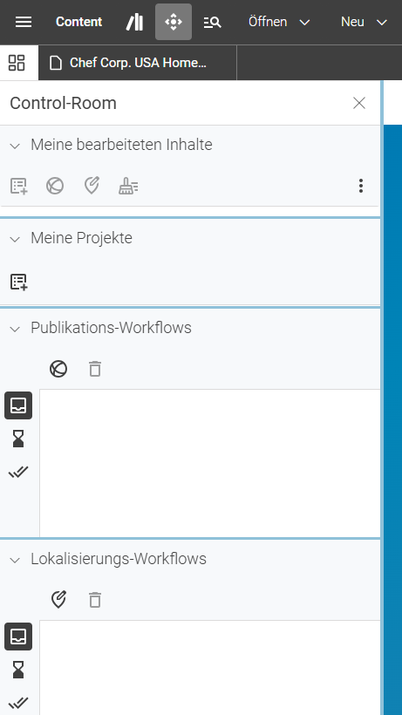Click the library icon next to Content
Screen dimensions: 402x715
coord(134,22)
